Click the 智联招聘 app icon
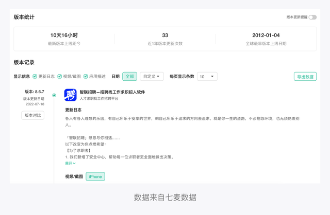The image size is (330, 215). (x=70, y=95)
